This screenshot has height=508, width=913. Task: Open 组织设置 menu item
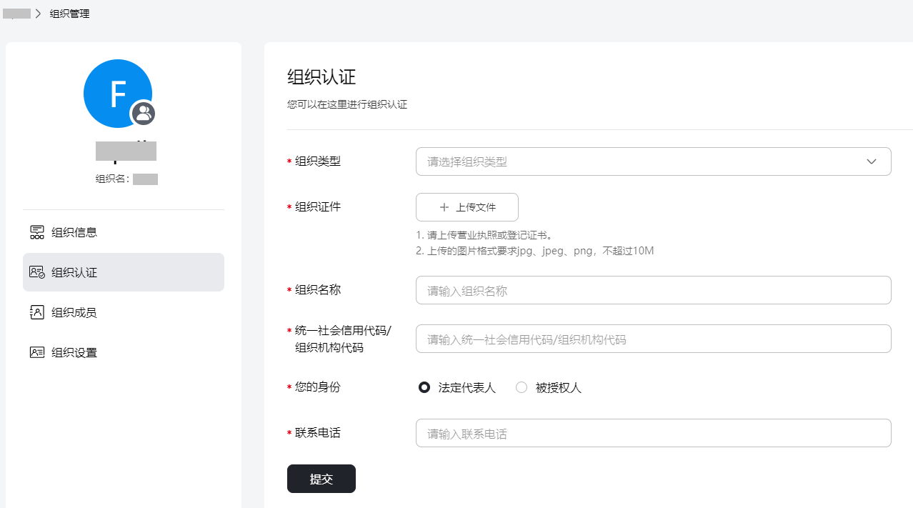click(x=74, y=352)
